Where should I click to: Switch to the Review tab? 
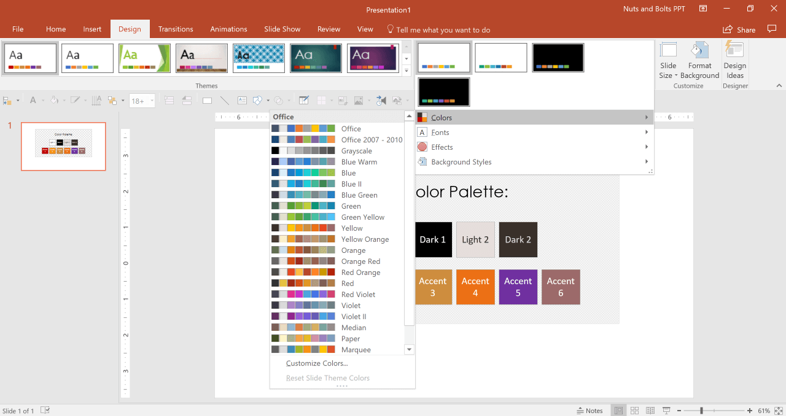point(329,29)
